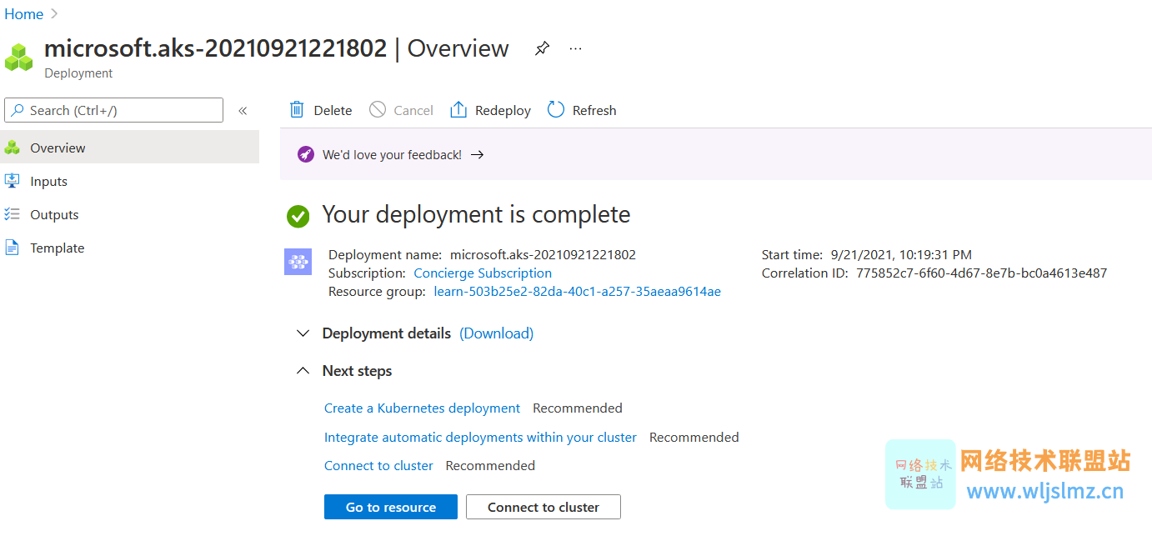This screenshot has height=556, width=1152.
Task: Go to Home breadcrumb
Action: point(24,14)
